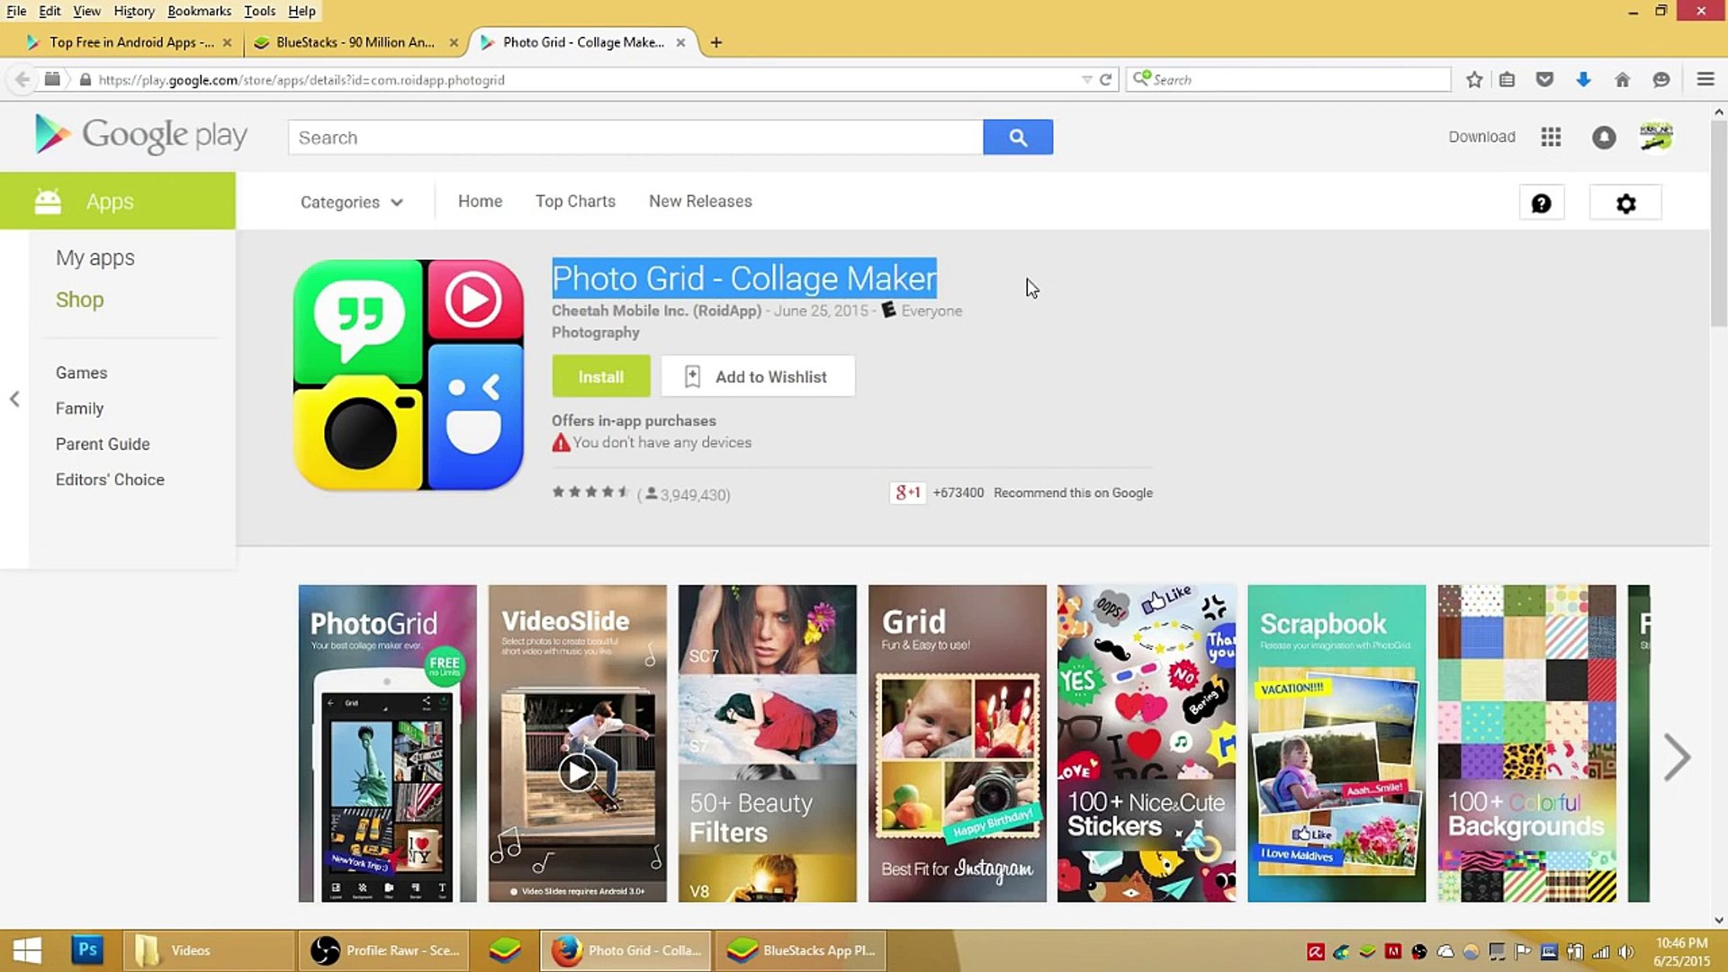
Task: Click the green Install button
Action: pos(600,376)
